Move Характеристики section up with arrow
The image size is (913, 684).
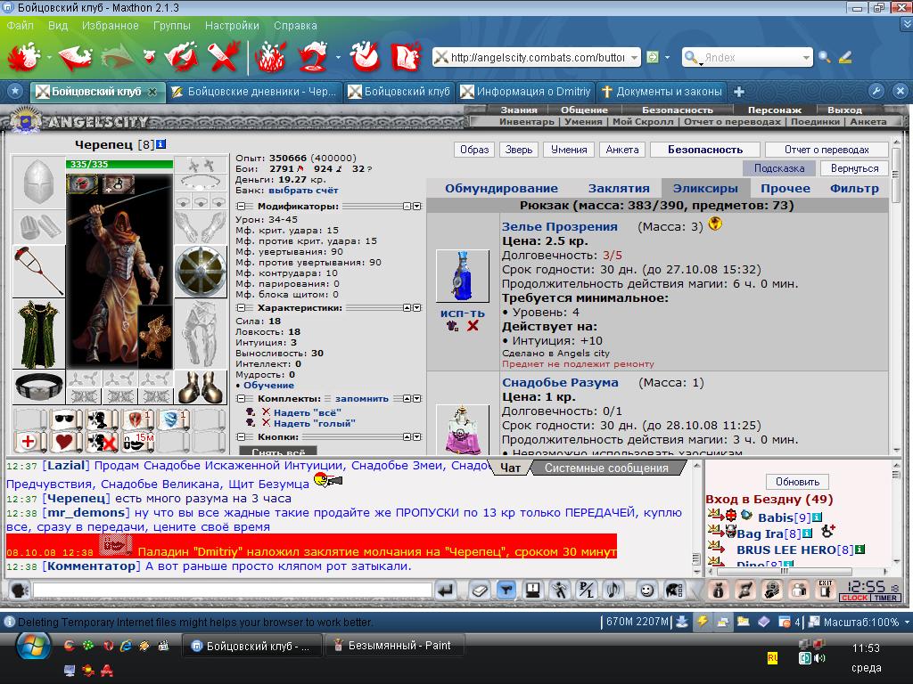pyautogui.click(x=407, y=307)
